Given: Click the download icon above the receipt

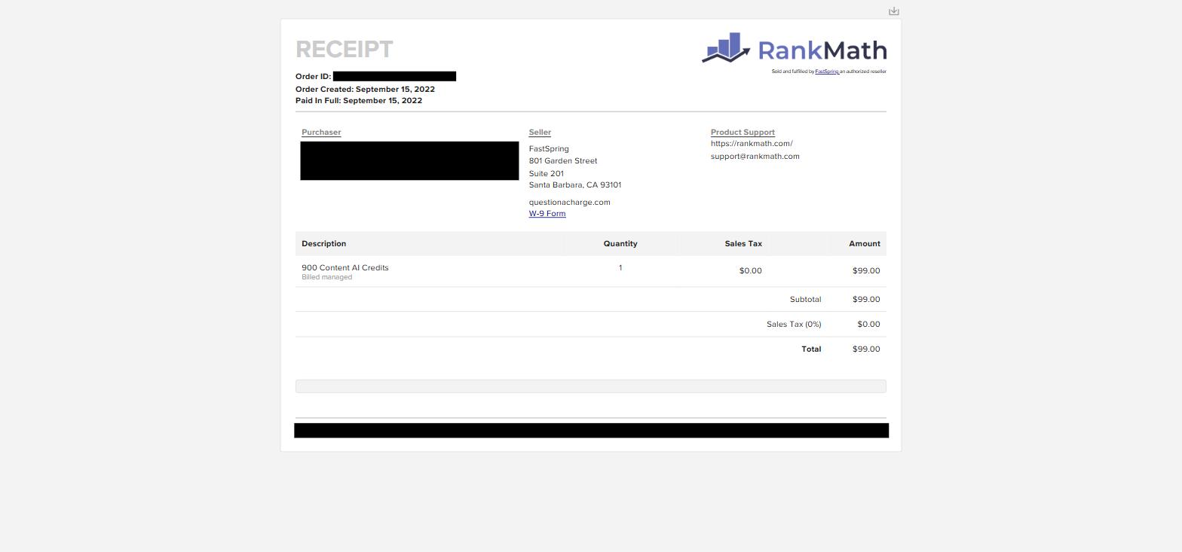Looking at the screenshot, I should click(x=893, y=11).
